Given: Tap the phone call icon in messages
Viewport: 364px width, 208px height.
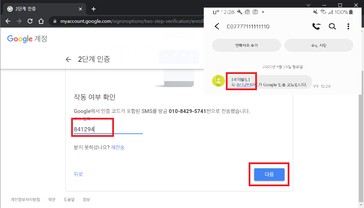Looking at the screenshot, I should point(316,26).
